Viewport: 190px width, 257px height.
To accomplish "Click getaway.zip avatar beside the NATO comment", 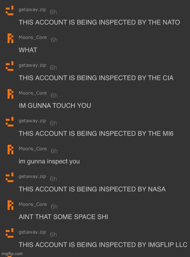I will pos(9,11).
